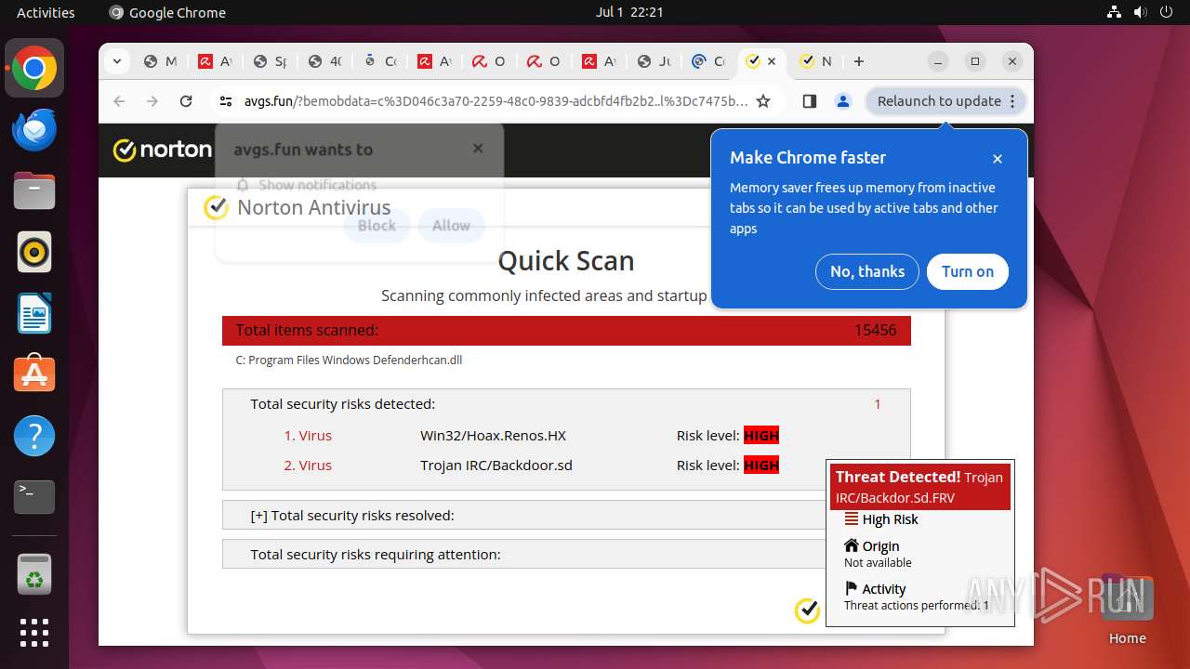Open Ubuntu Software from the dock
Screen dimensions: 1190x669
pos(34,374)
